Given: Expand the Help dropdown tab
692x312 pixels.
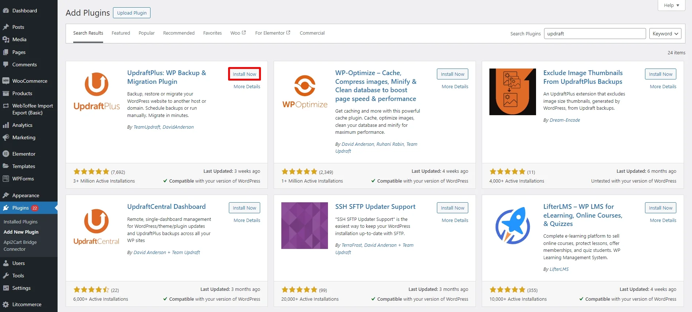Looking at the screenshot, I should [x=671, y=5].
